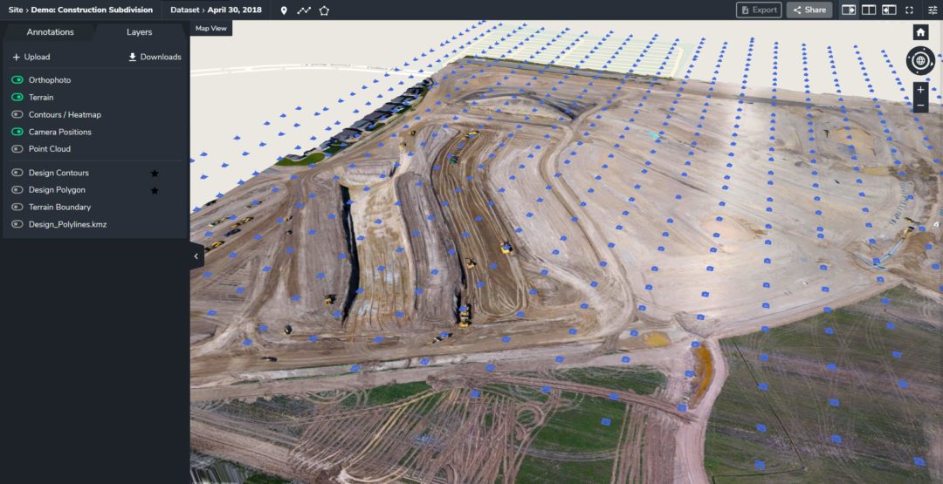Toggle the Point Cloud layer on
Image resolution: width=943 pixels, height=484 pixels.
click(17, 149)
